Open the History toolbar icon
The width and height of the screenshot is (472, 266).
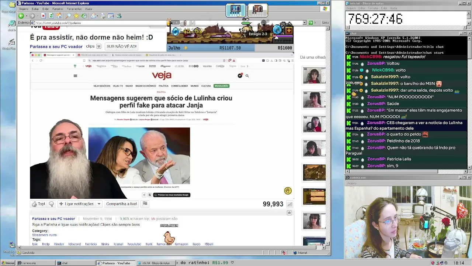pos(84,16)
